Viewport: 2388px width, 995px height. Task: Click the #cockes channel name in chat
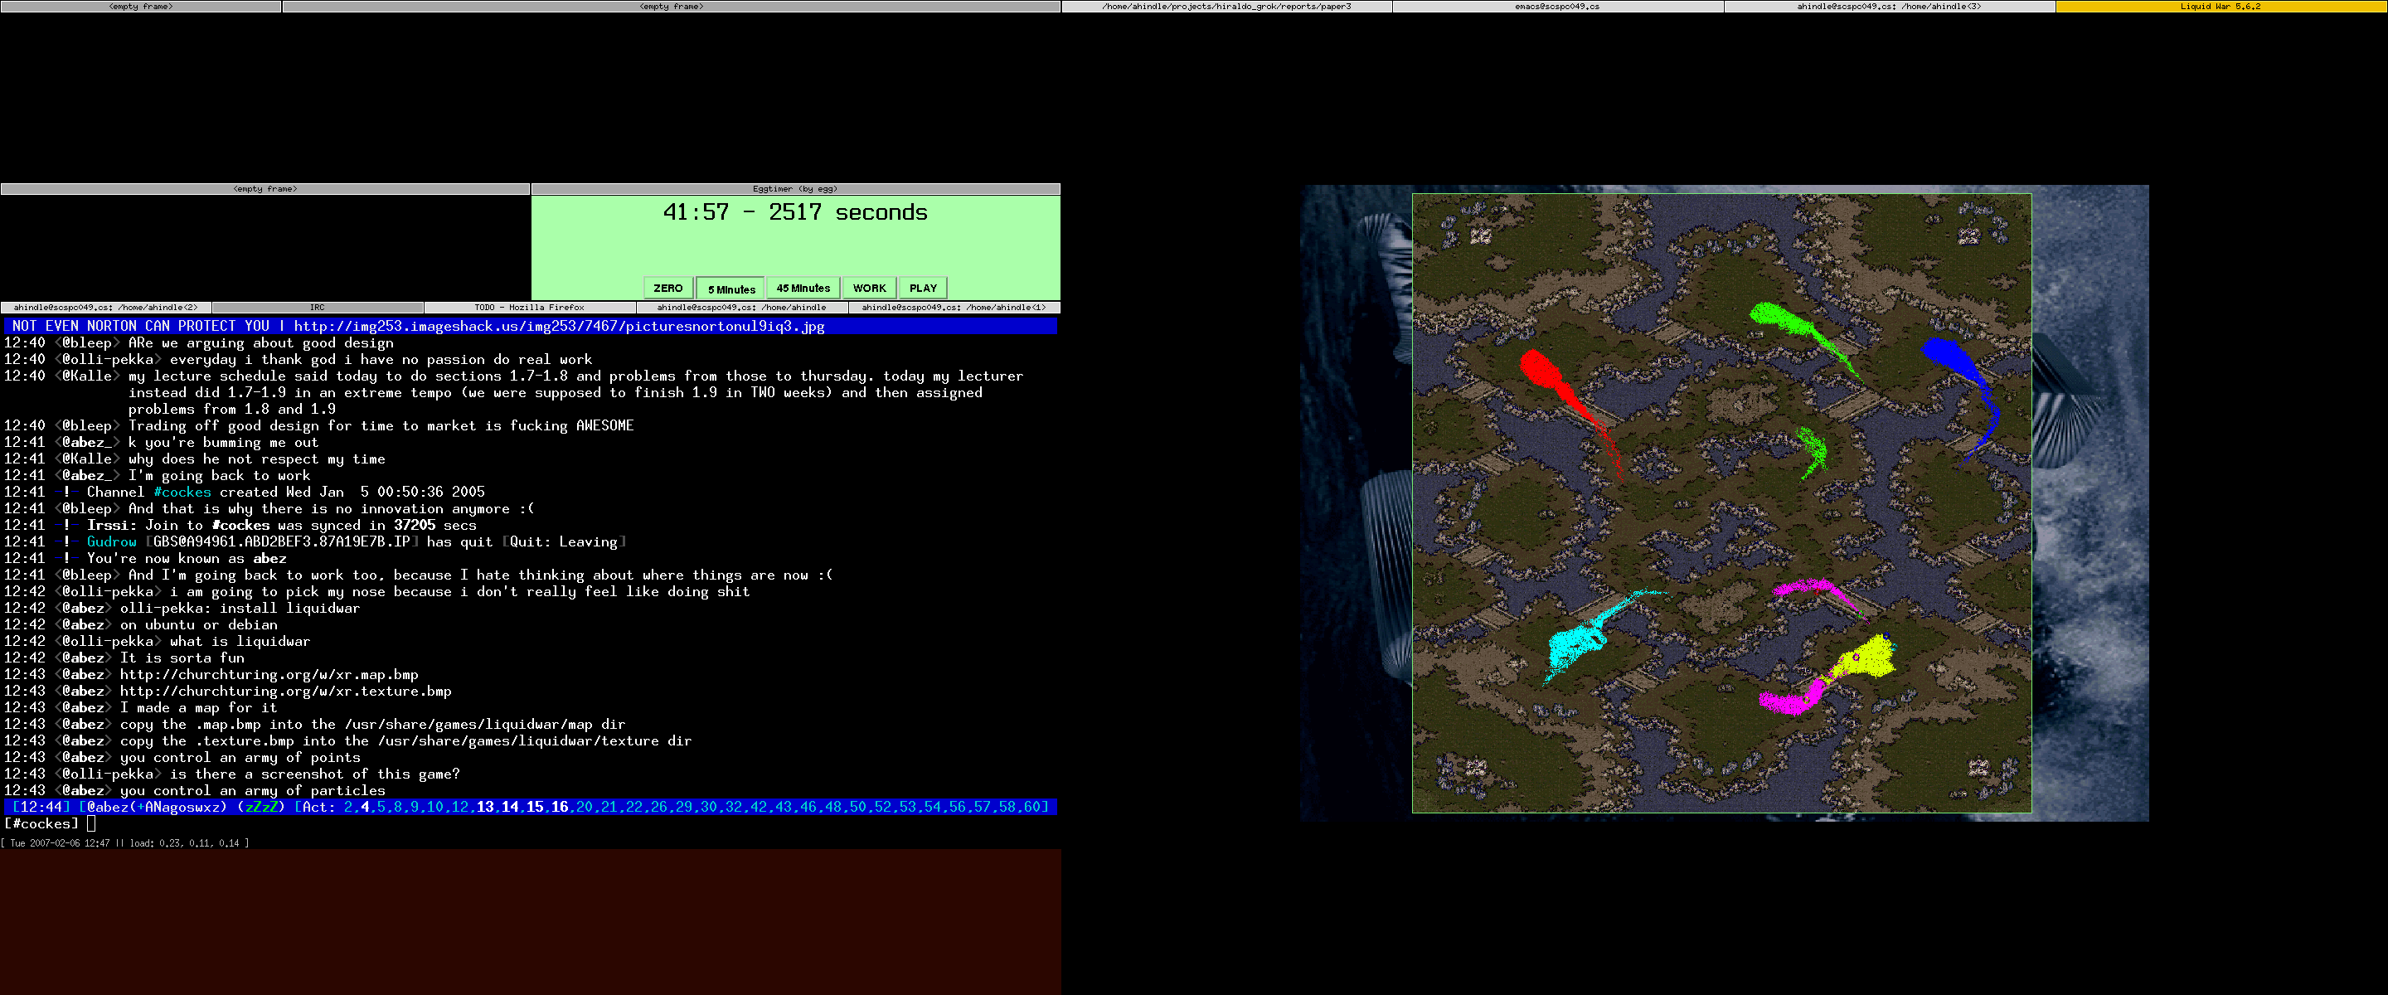(182, 493)
